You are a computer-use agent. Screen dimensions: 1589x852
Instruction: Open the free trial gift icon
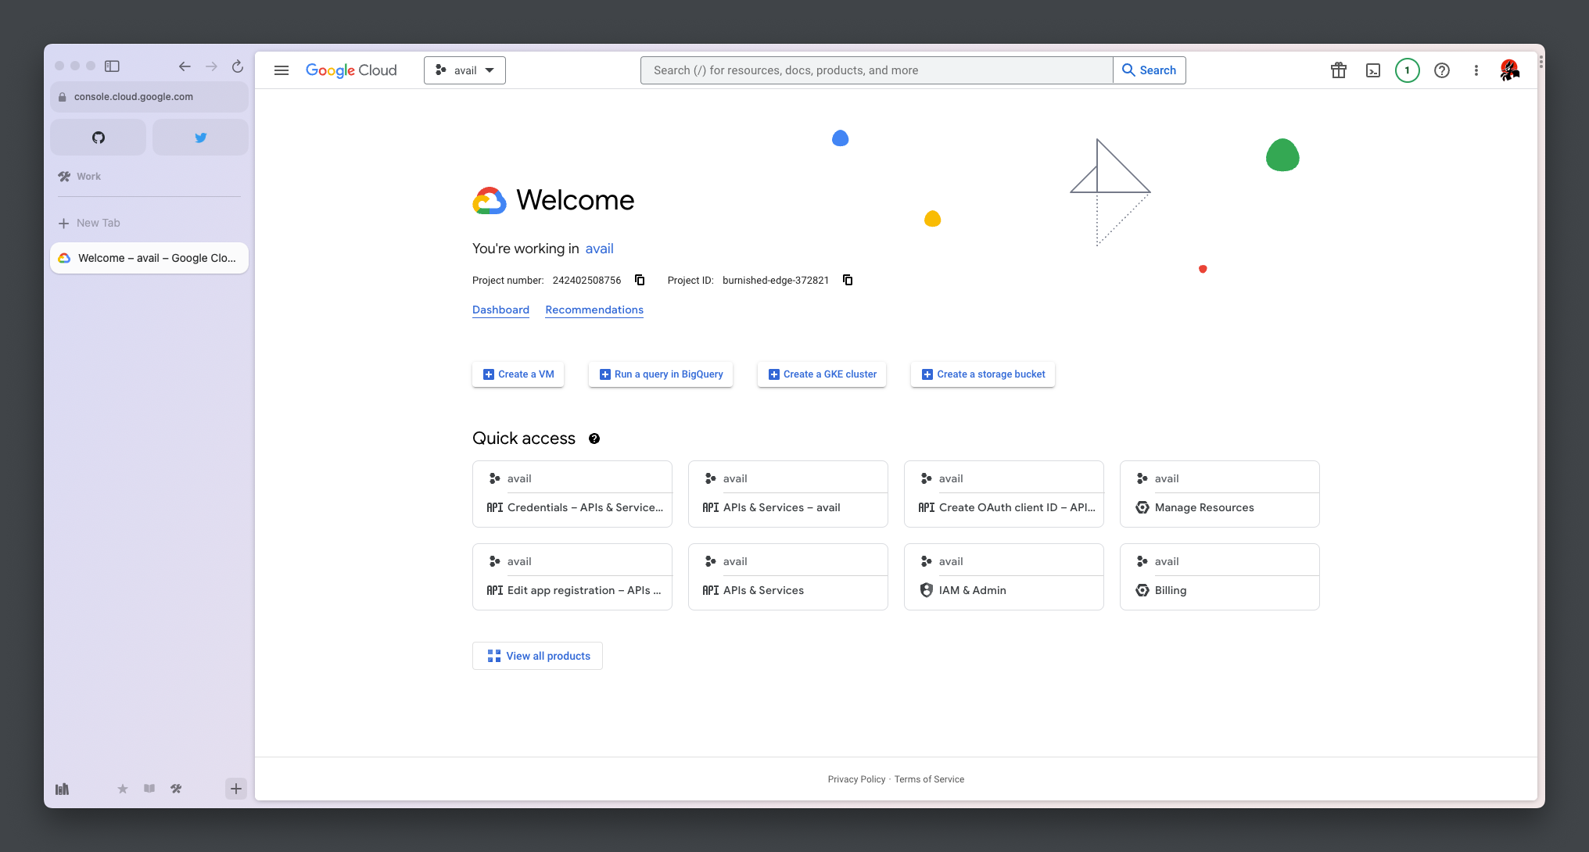tap(1339, 70)
